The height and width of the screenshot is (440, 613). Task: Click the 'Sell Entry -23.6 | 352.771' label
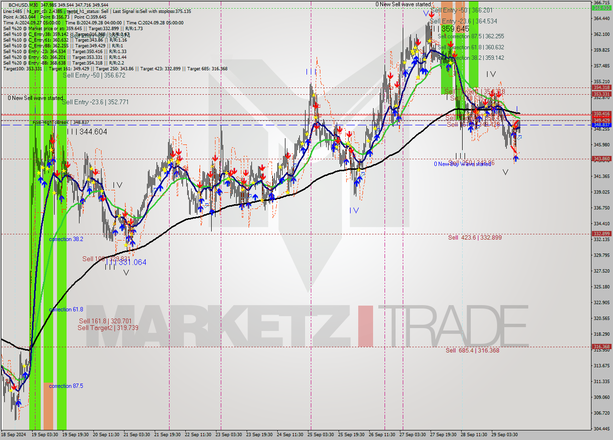[x=95, y=102]
